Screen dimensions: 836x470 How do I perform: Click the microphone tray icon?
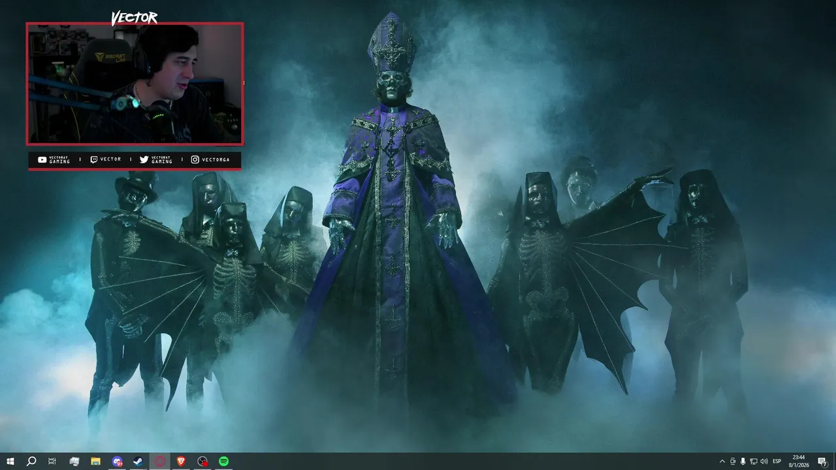coord(743,462)
